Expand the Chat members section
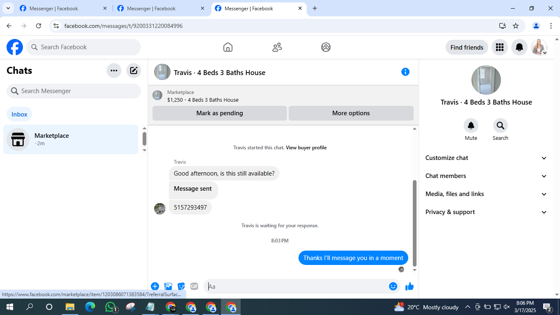560x315 pixels. [486, 176]
